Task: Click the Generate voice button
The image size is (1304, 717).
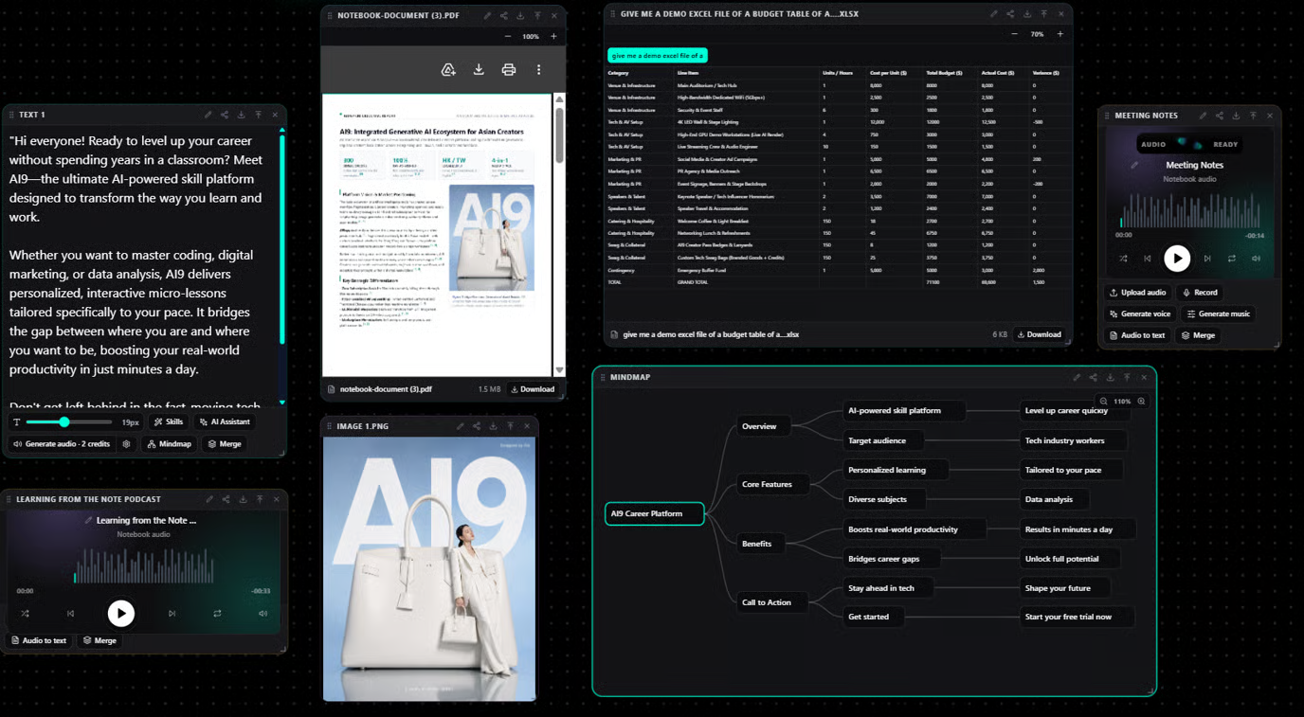Action: (1140, 314)
